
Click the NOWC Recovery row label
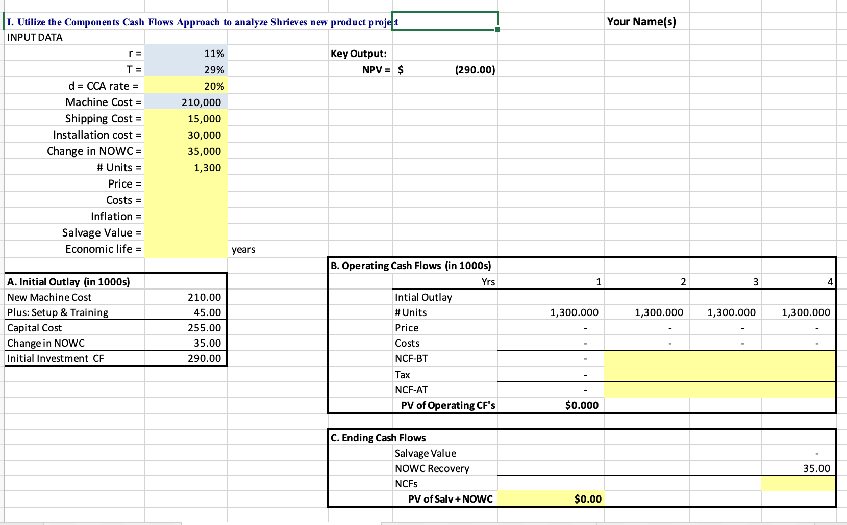coord(432,468)
